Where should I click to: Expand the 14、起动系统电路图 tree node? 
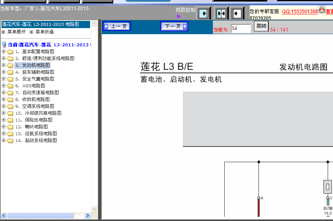3,140
